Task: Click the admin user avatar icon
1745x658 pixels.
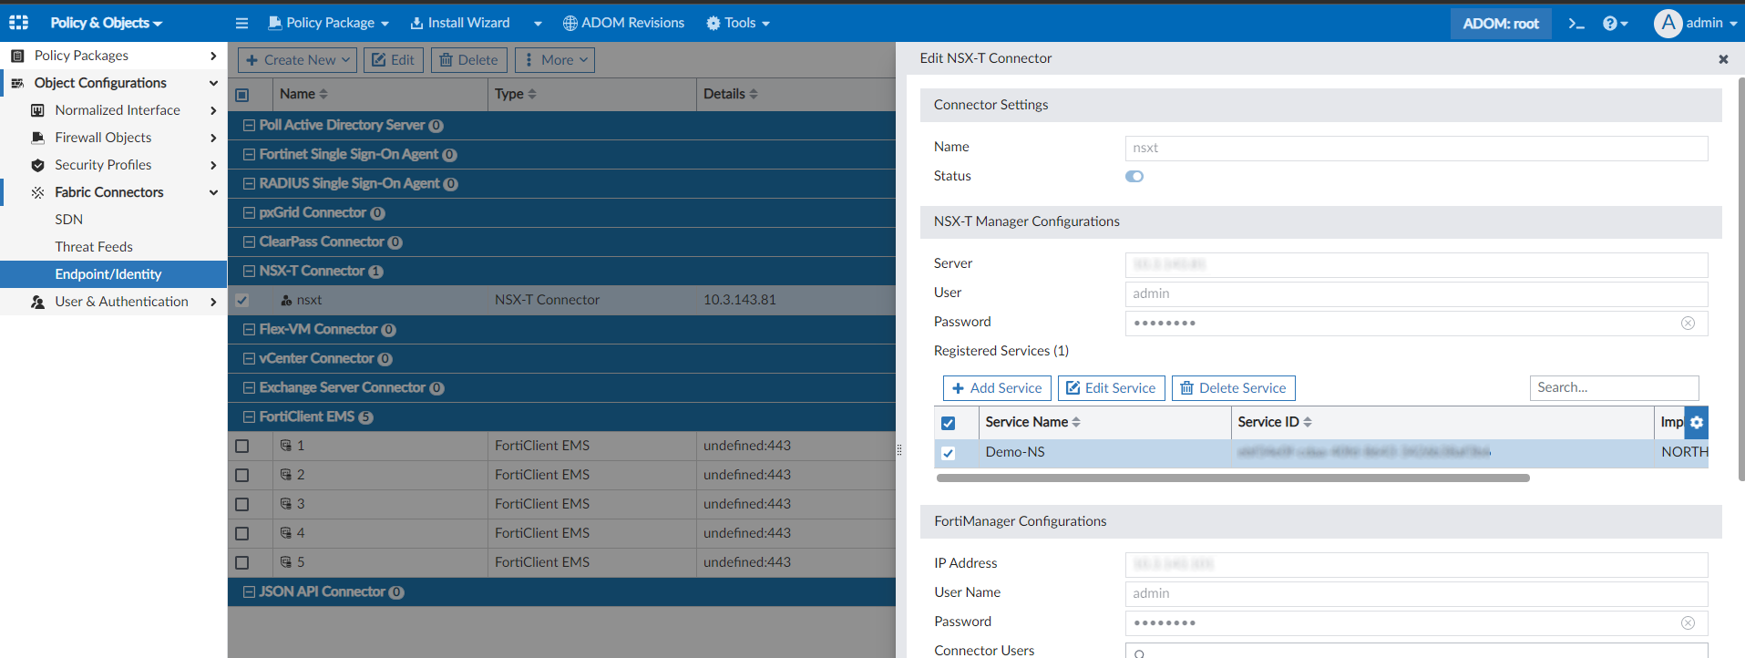Action: 1668,24
